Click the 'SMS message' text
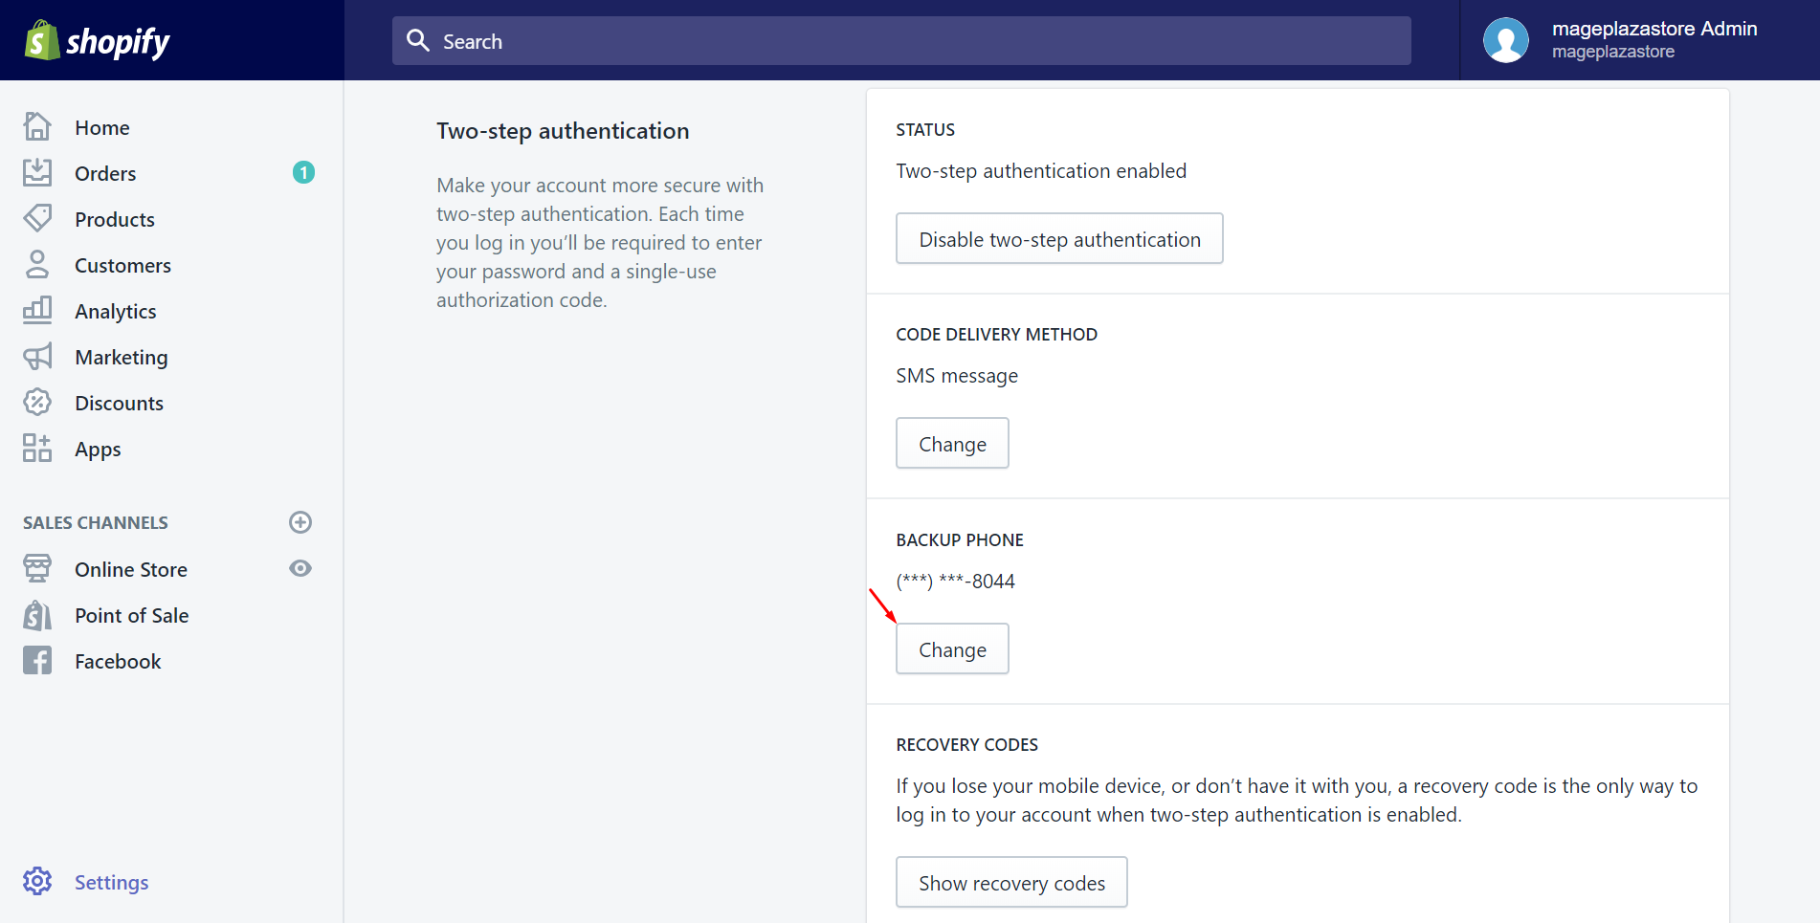This screenshot has width=1820, height=923. tap(957, 376)
